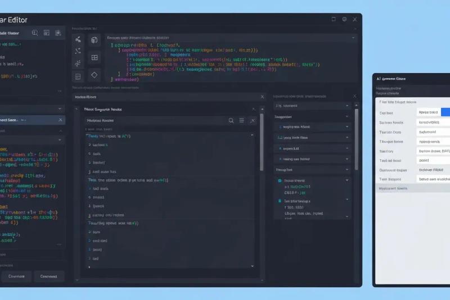Click the left bottom button in the sidebar
This screenshot has width=450, height=300.
(x=16, y=276)
